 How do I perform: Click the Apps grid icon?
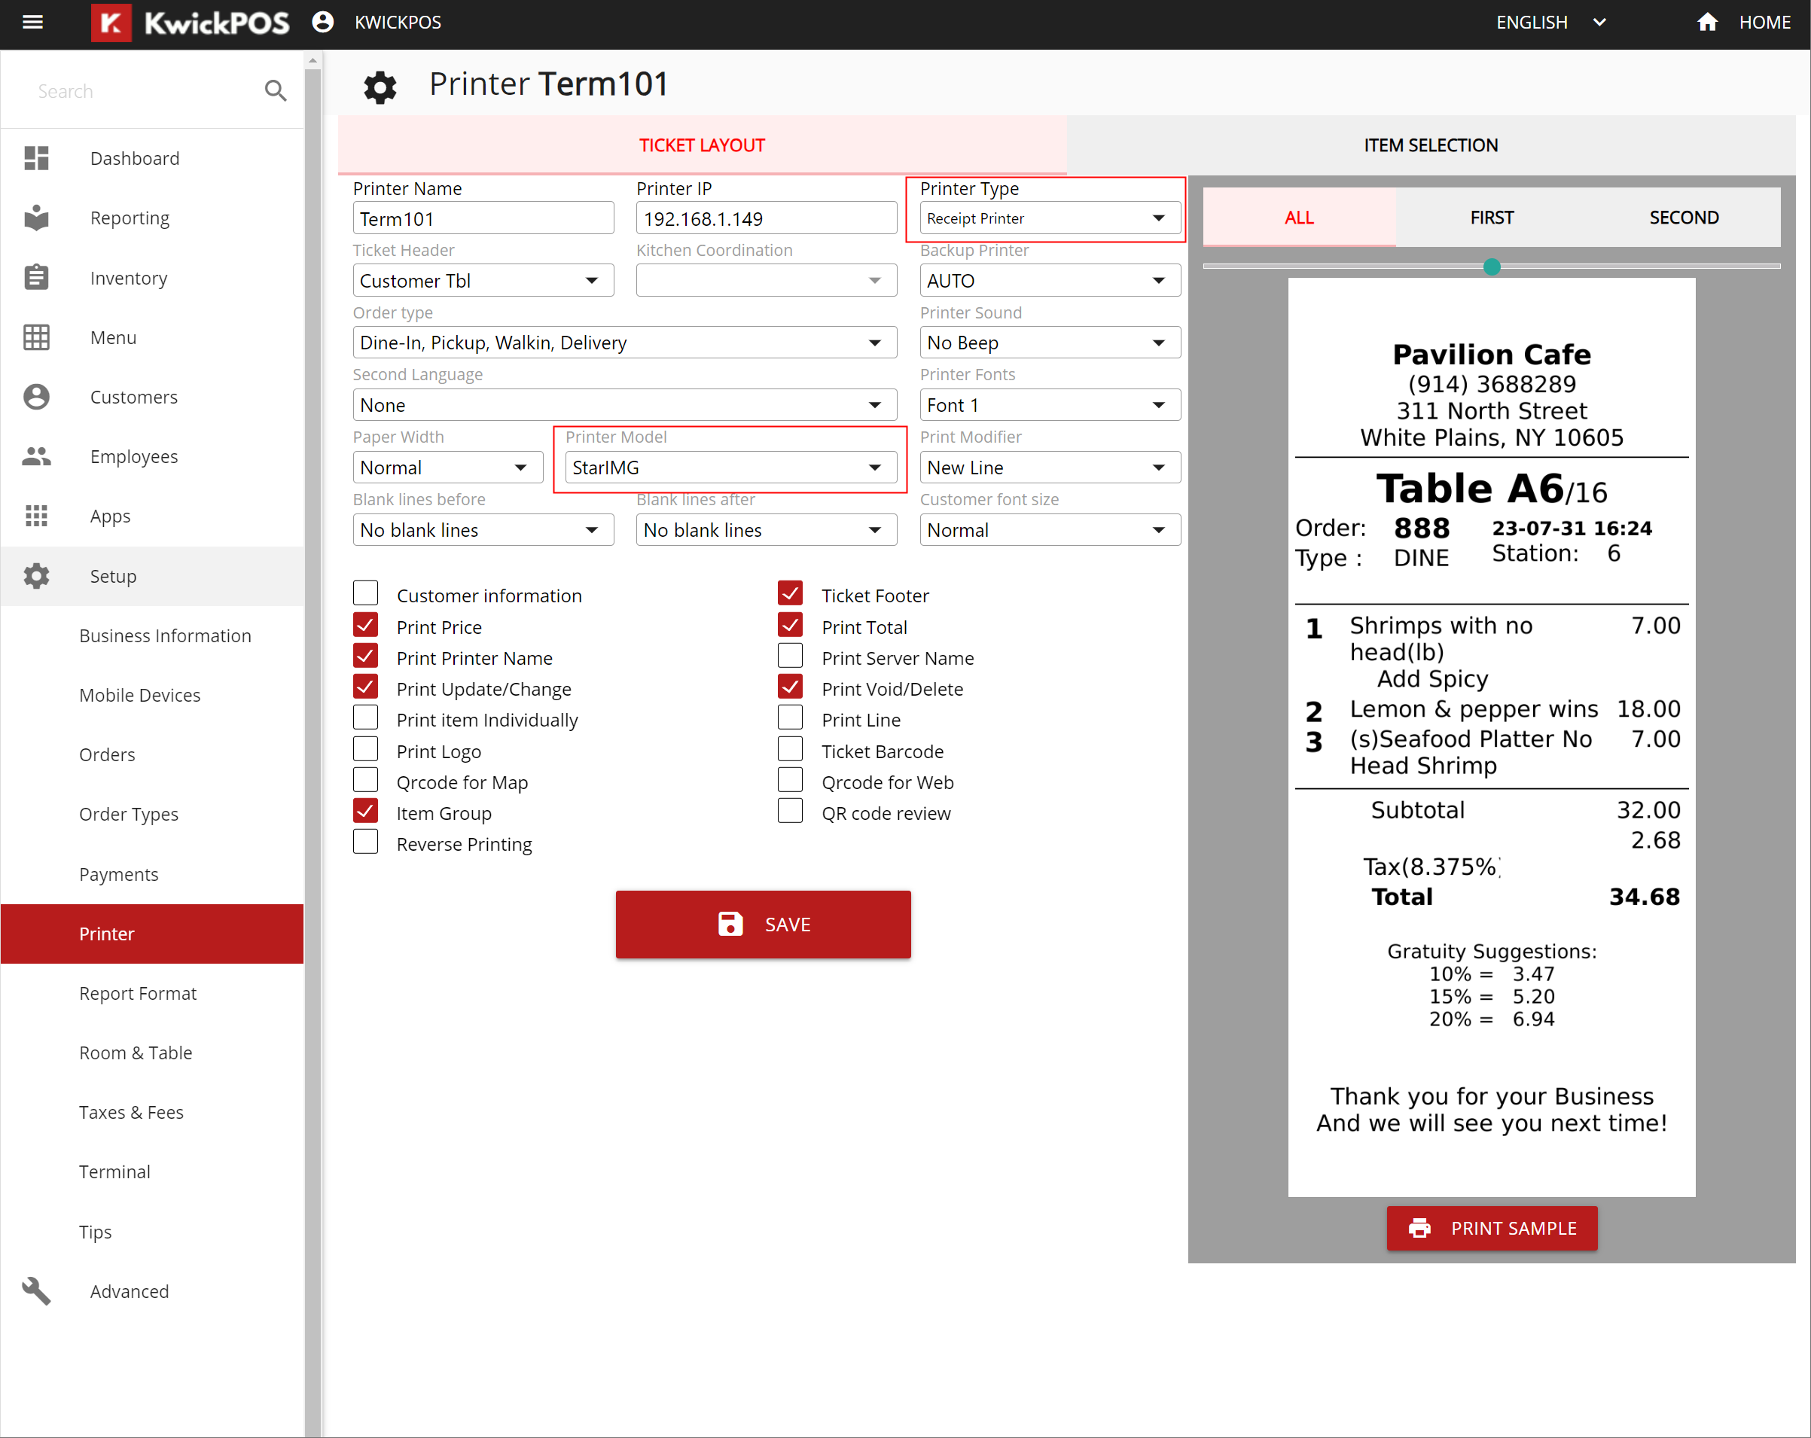(x=36, y=516)
